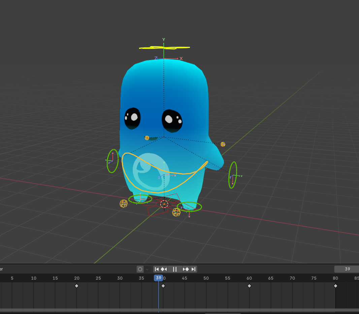Jump to the timeline end frame
The width and height of the screenshot is (359, 314).
pos(193,269)
